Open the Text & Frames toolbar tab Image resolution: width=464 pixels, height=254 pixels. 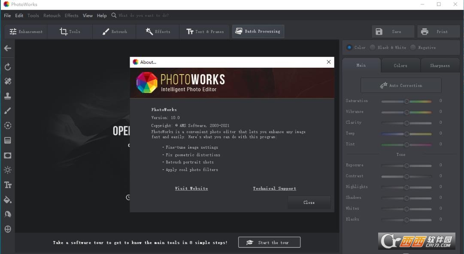pyautogui.click(x=204, y=32)
